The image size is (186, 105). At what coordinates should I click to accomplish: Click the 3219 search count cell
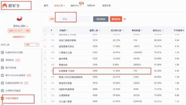point(95,40)
